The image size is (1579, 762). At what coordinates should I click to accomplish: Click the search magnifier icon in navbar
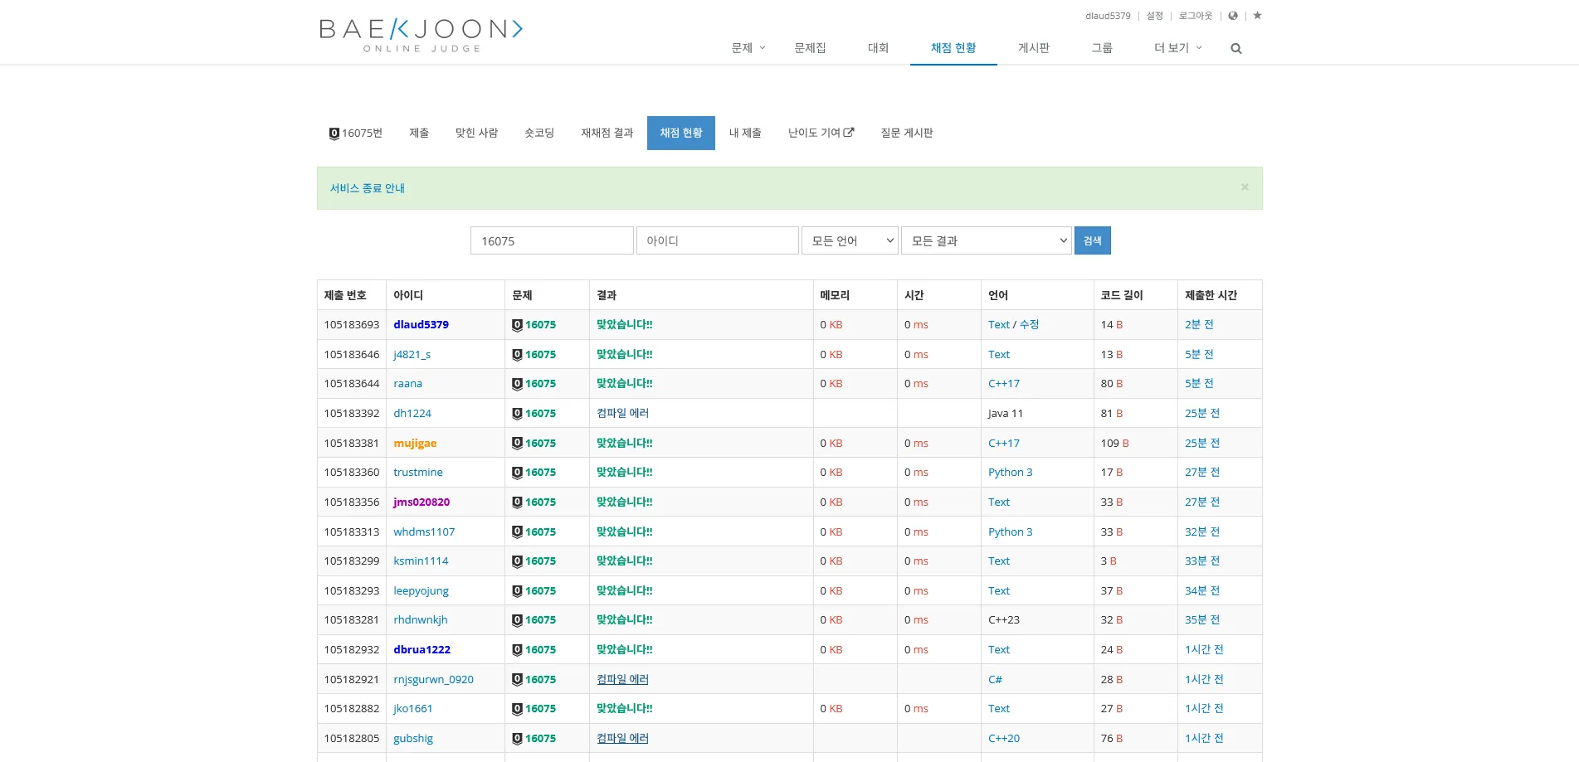[1235, 49]
